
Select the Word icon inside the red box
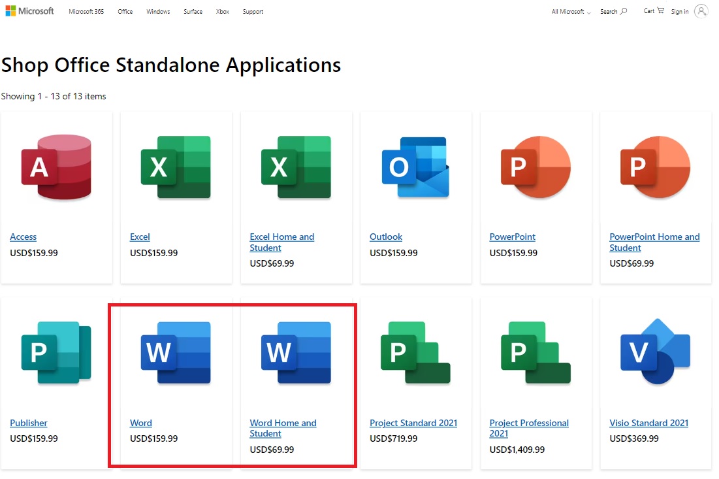pyautogui.click(x=176, y=352)
